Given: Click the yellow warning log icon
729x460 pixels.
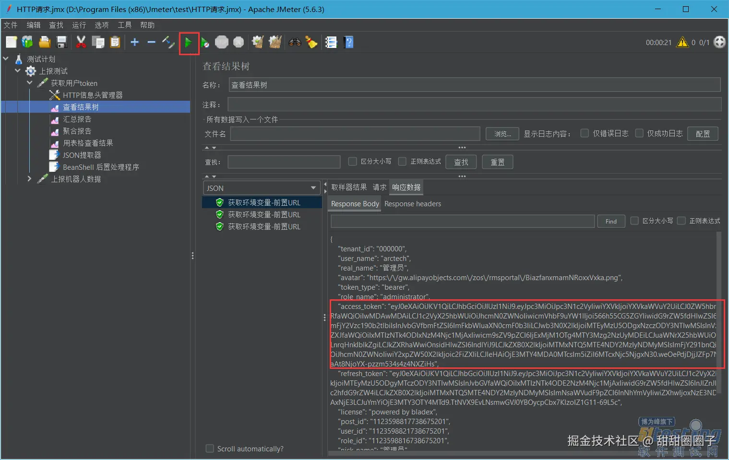Looking at the screenshot, I should coord(682,42).
